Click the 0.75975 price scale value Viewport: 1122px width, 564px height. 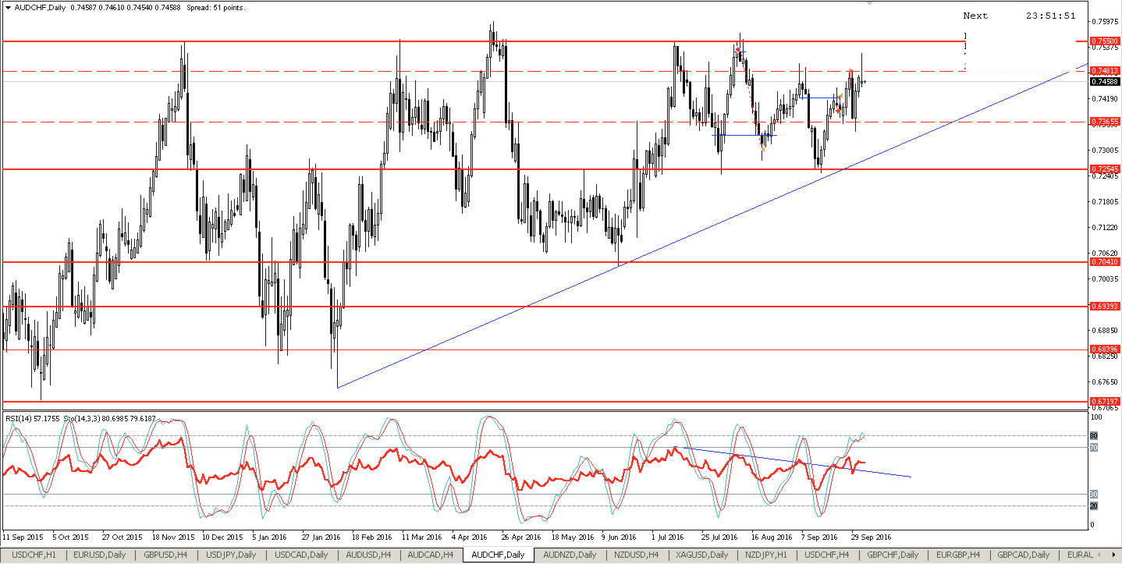pyautogui.click(x=1105, y=21)
